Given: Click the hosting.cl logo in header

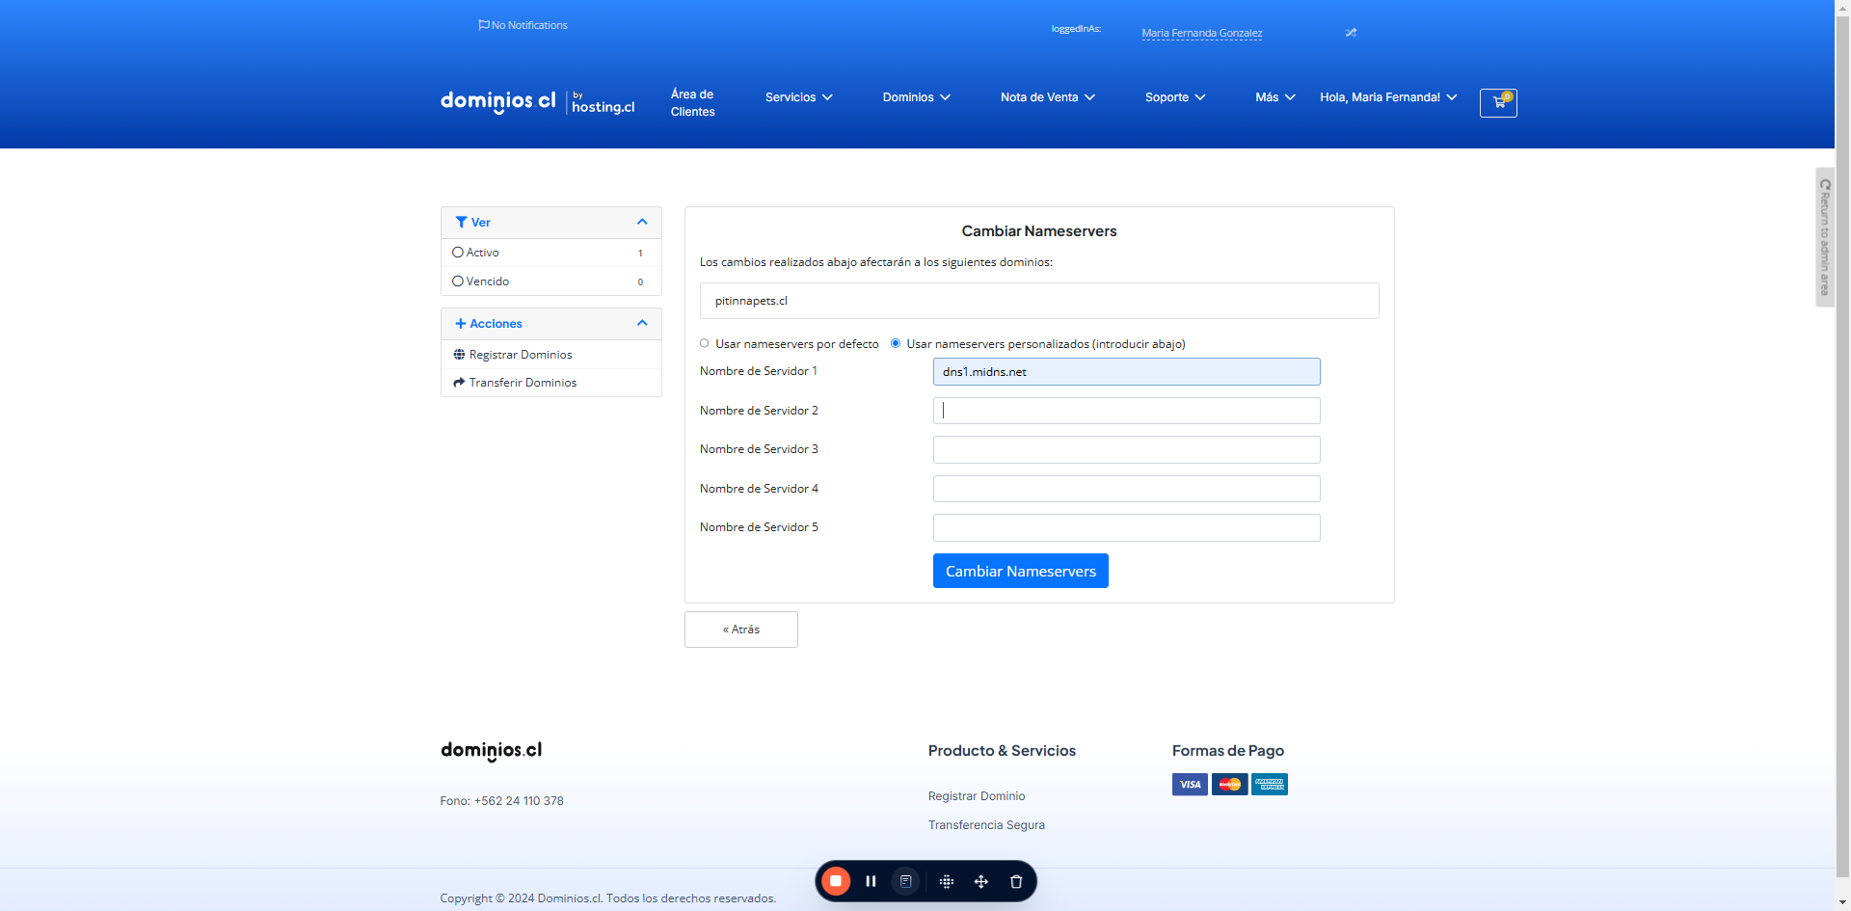Looking at the screenshot, I should pyautogui.click(x=603, y=102).
